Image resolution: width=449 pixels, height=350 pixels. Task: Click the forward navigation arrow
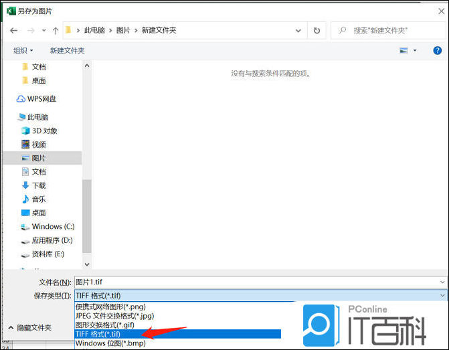click(x=31, y=30)
